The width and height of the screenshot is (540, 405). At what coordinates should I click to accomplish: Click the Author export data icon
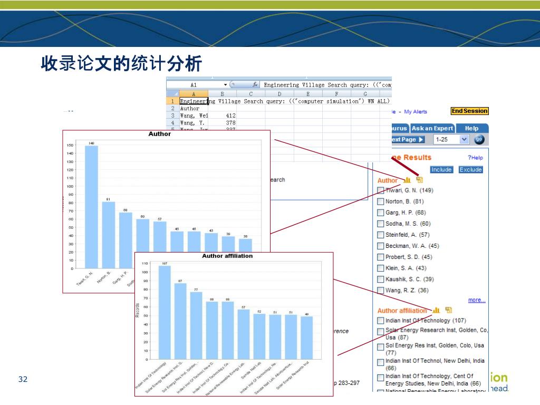[x=419, y=180]
